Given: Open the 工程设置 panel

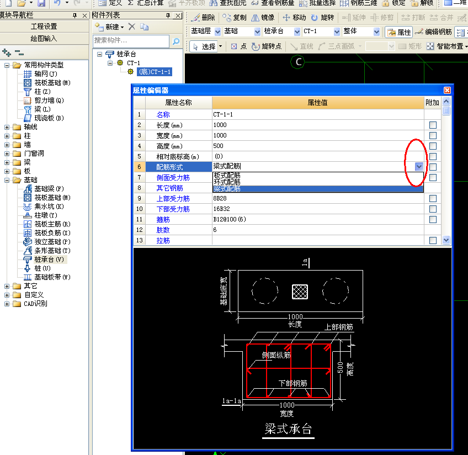Looking at the screenshot, I should (44, 27).
